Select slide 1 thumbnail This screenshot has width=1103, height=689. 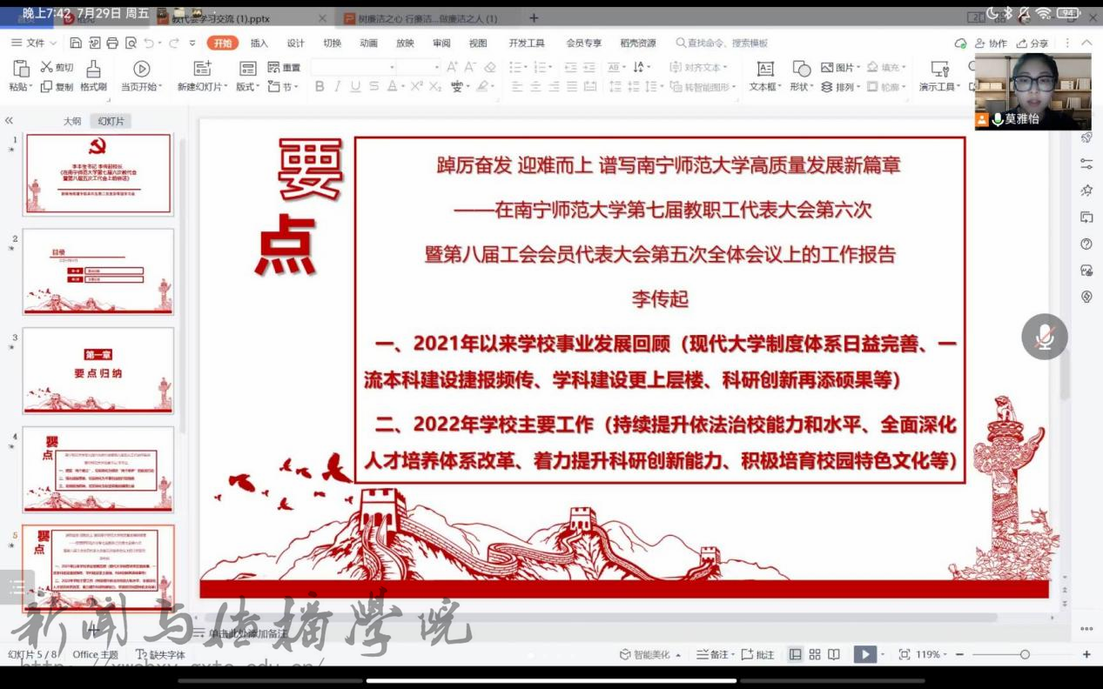[98, 174]
